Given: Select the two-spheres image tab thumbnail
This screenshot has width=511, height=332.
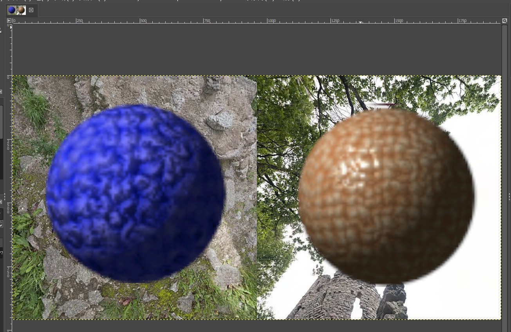Looking at the screenshot, I should 17,10.
